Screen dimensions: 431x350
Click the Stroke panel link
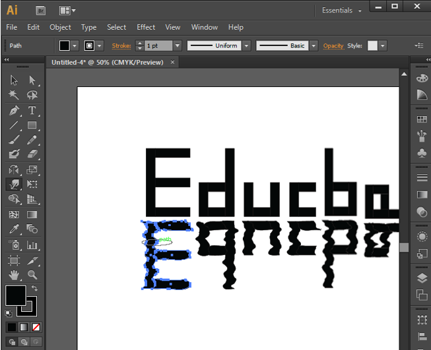[121, 45]
